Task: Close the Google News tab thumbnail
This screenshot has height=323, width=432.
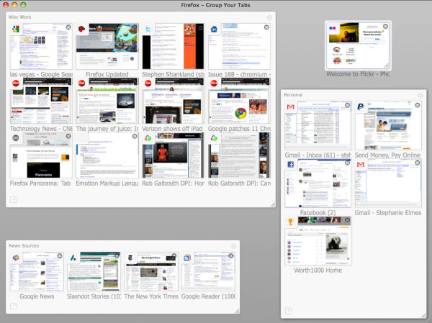Action: (x=60, y=256)
